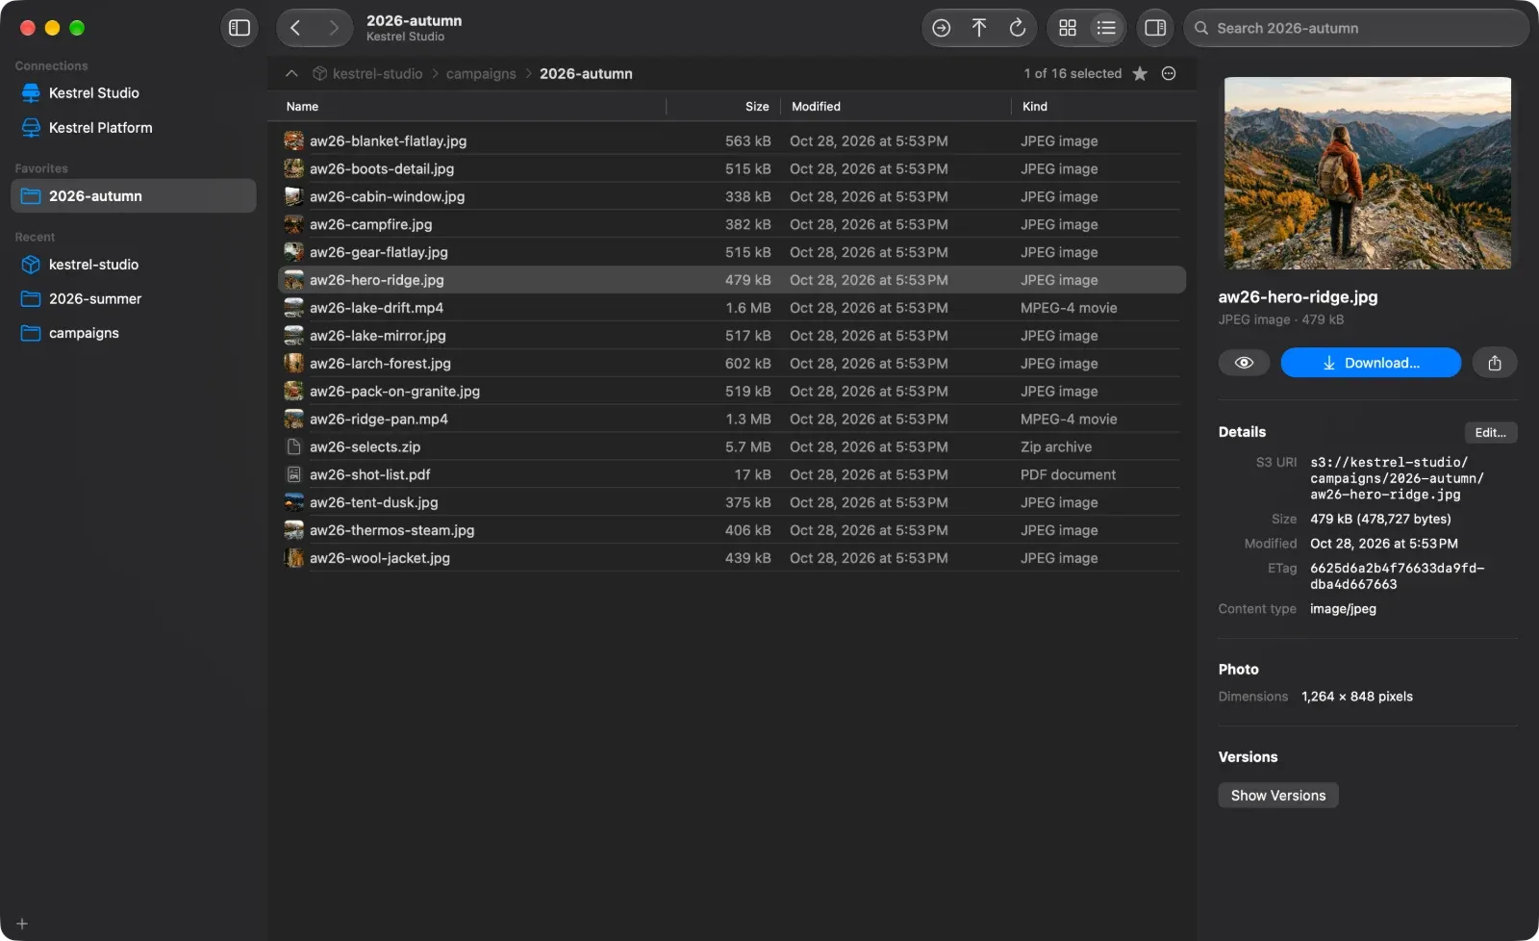The height and width of the screenshot is (941, 1539).
Task: Select aw26-blanket-flatlay.jpg thumbnail icon
Action: [x=293, y=141]
